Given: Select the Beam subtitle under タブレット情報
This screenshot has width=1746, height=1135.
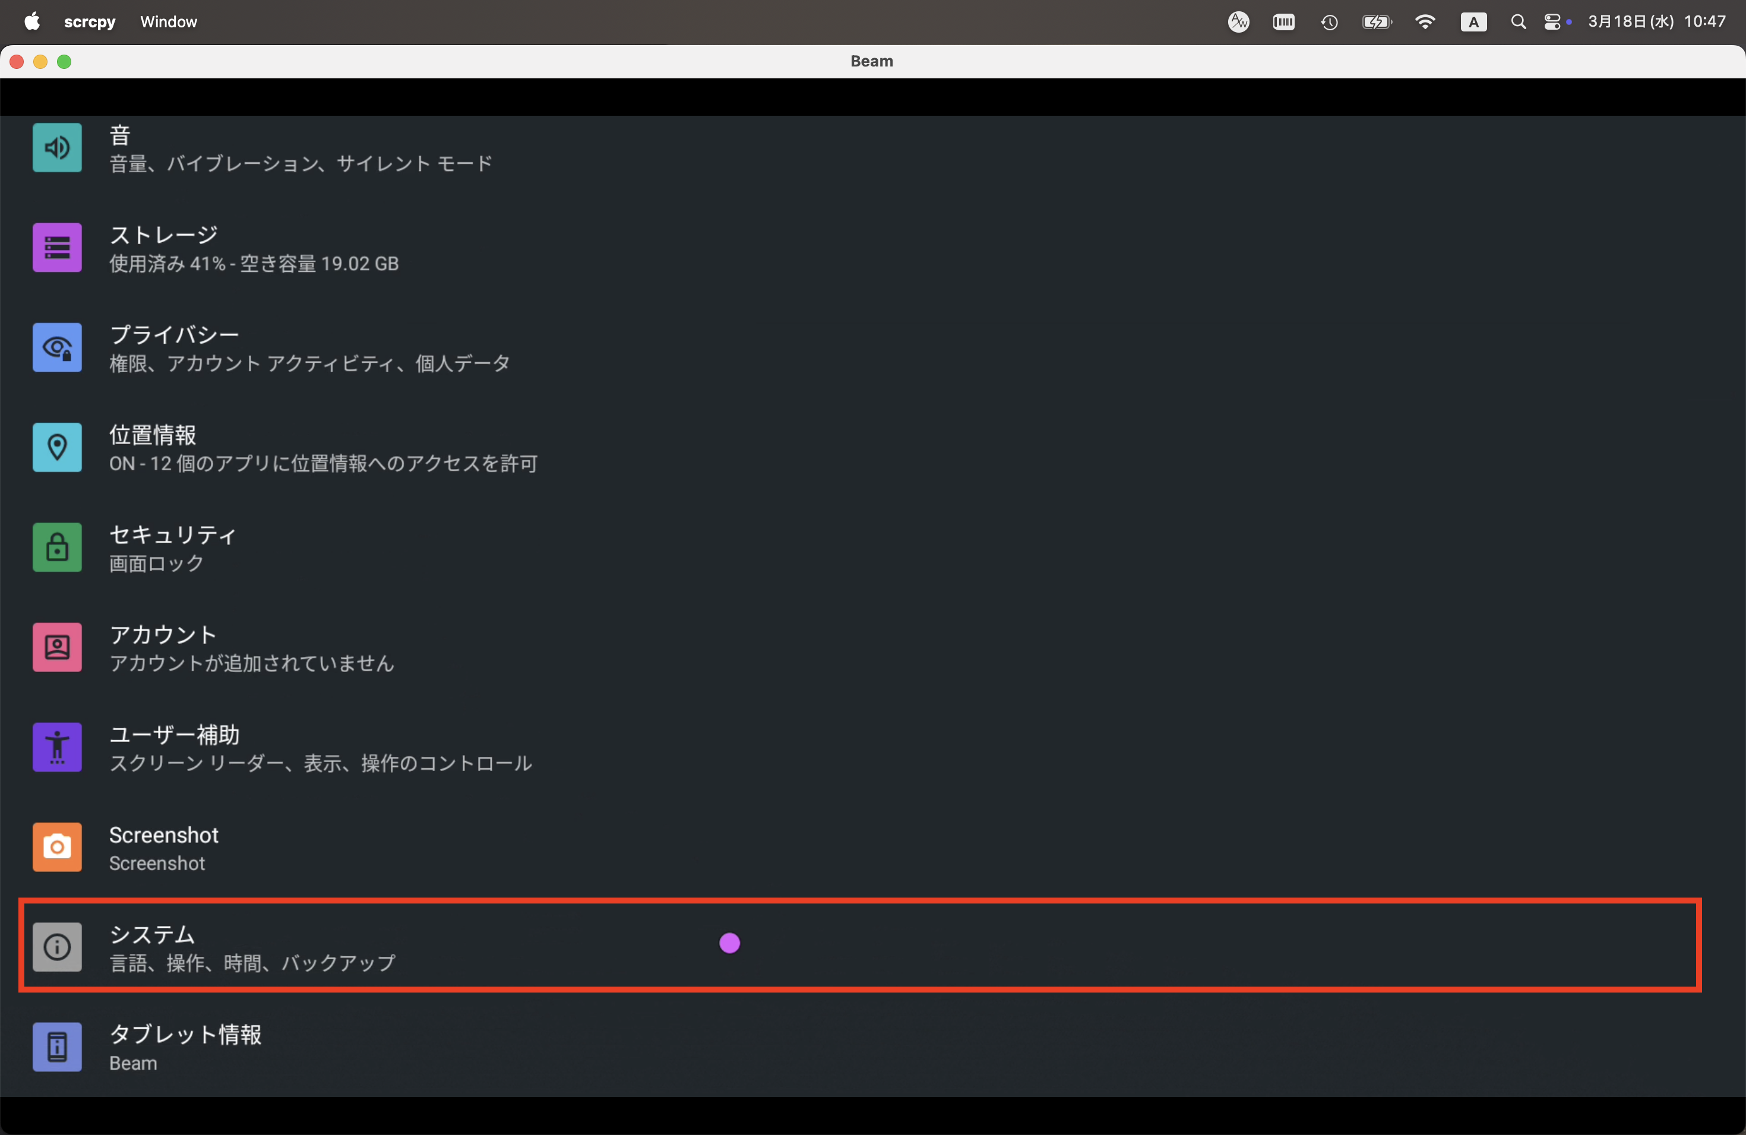Looking at the screenshot, I should [133, 1063].
